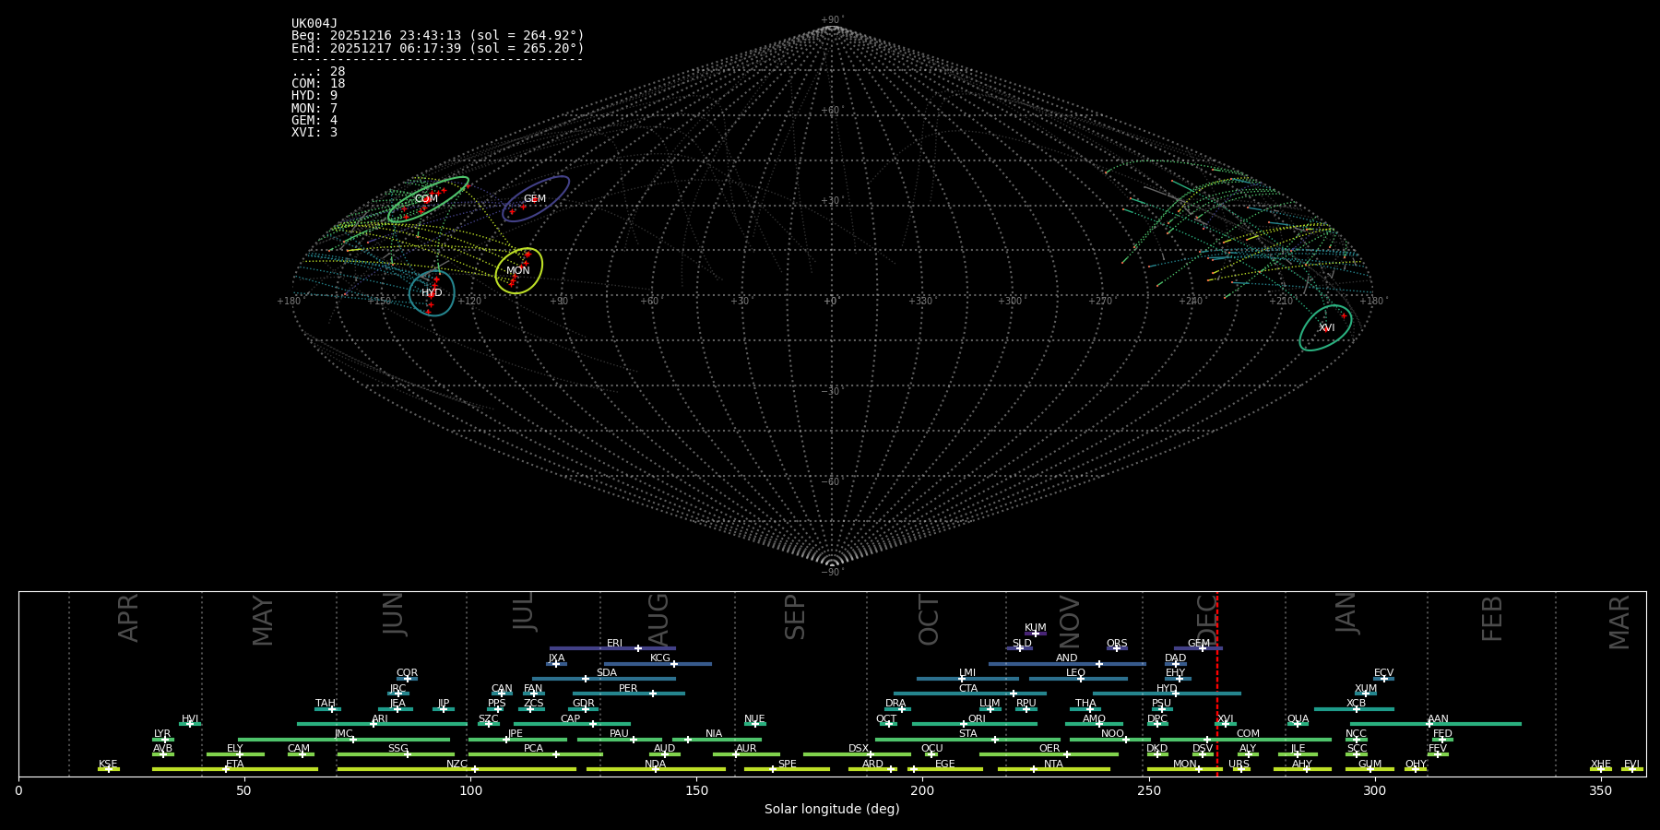
Task: Click the HYD label on the sky map
Action: pos(432,293)
